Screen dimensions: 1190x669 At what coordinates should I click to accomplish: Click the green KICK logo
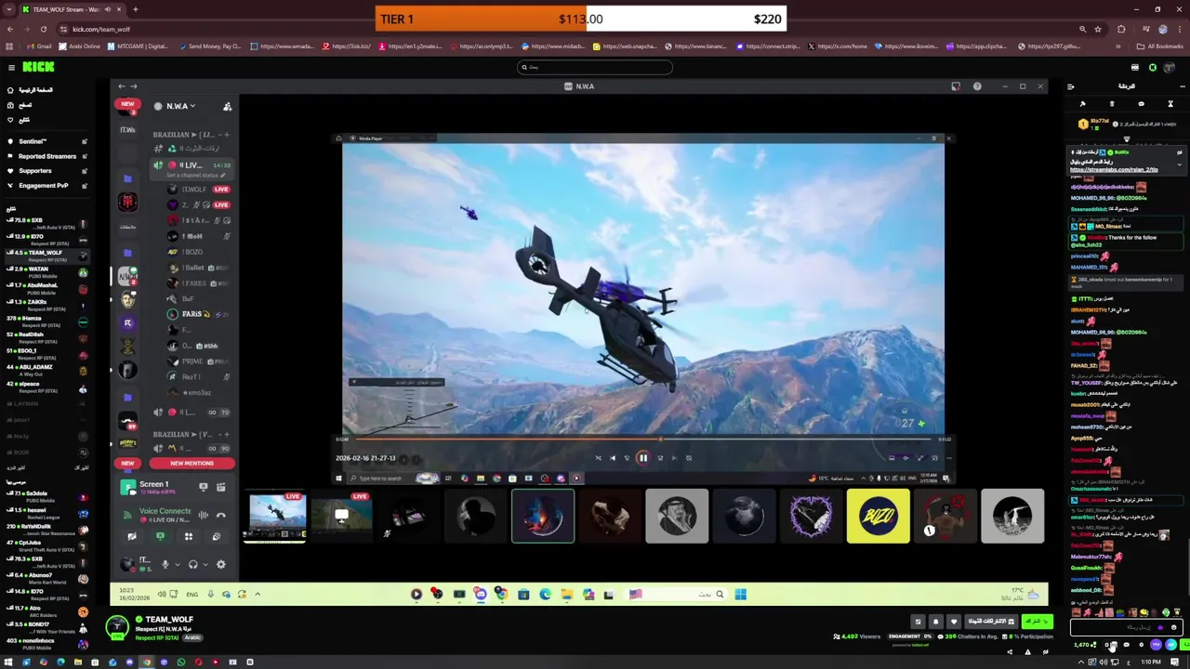(39, 67)
